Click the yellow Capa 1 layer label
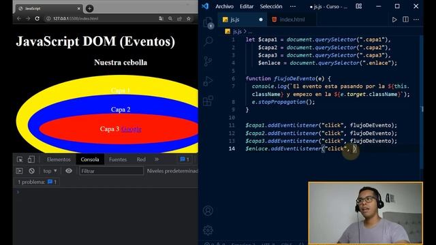This screenshot has width=436, height=245. tap(121, 91)
